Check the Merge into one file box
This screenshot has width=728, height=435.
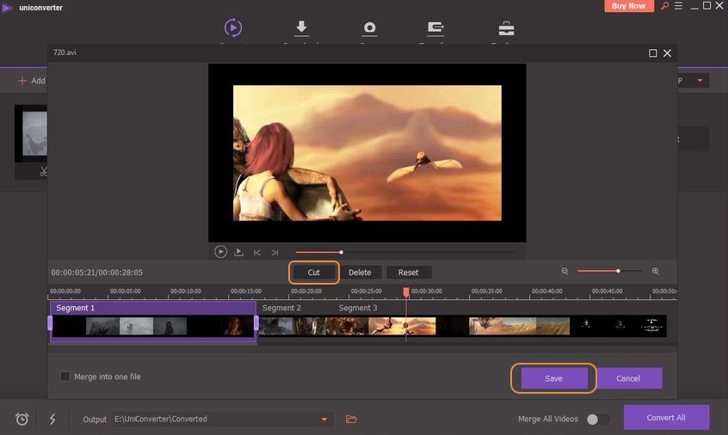[65, 377]
